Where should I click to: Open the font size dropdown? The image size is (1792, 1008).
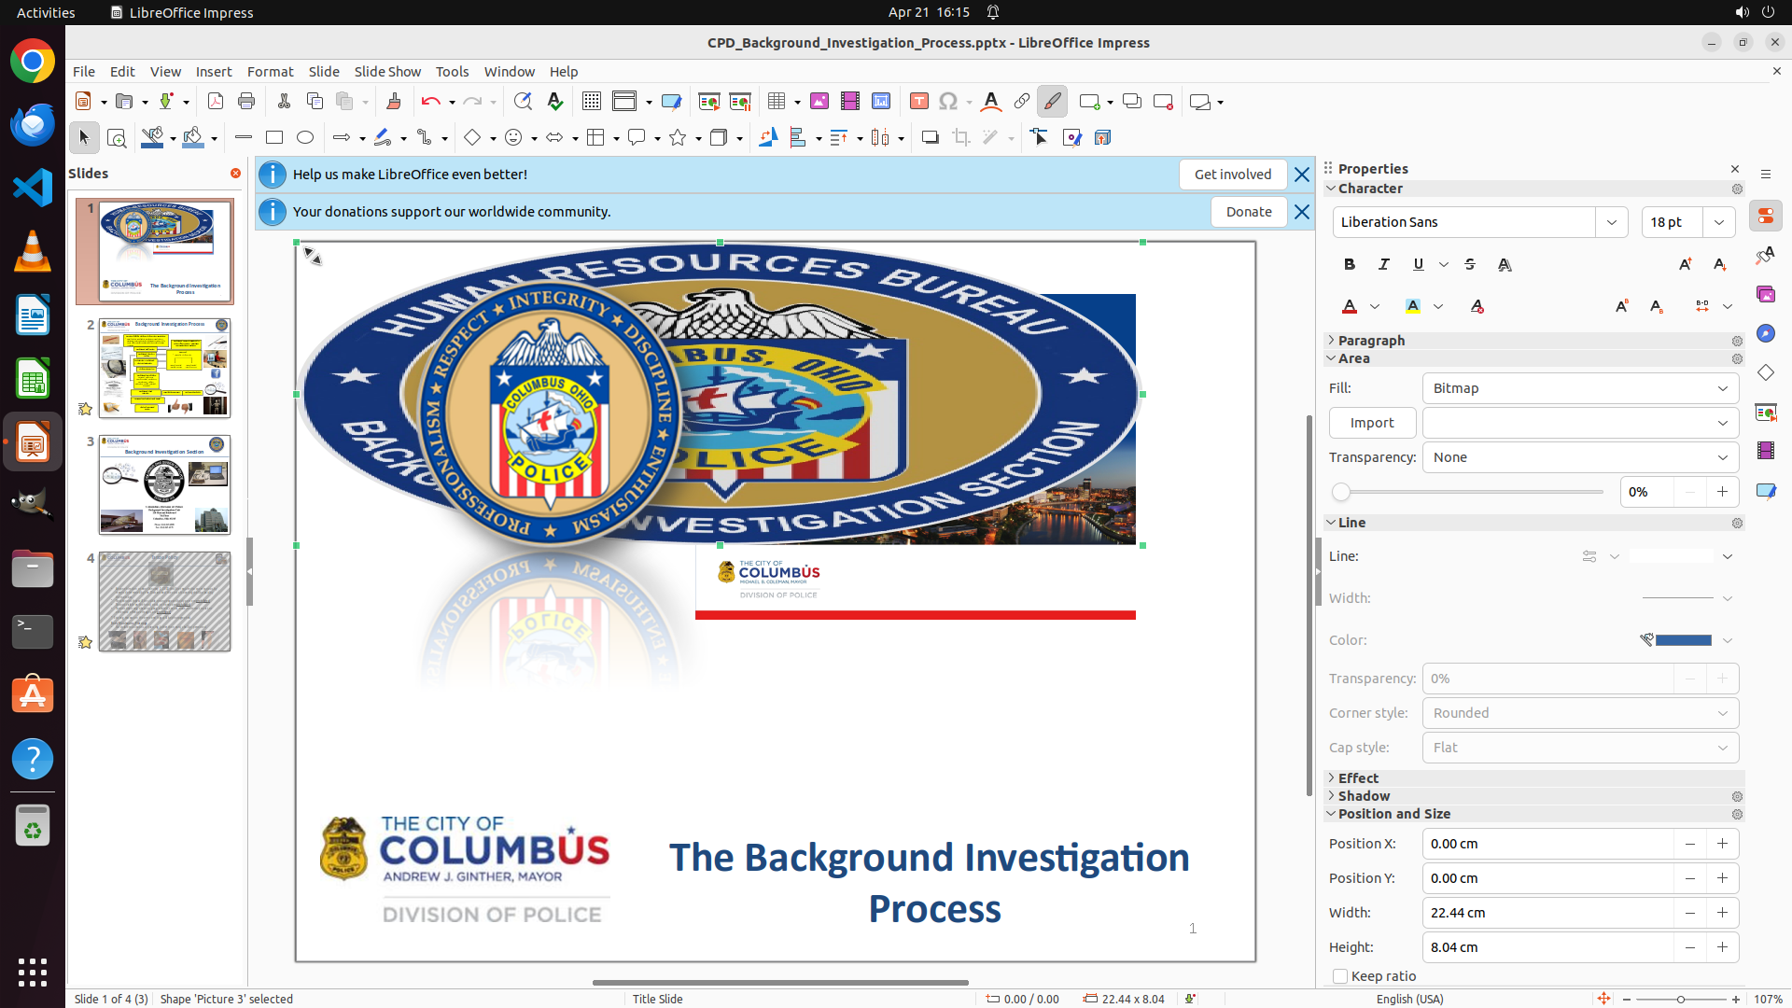pos(1719,222)
